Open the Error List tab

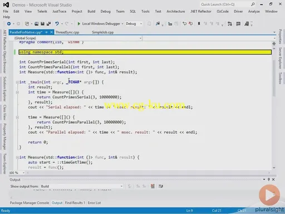pos(94,203)
